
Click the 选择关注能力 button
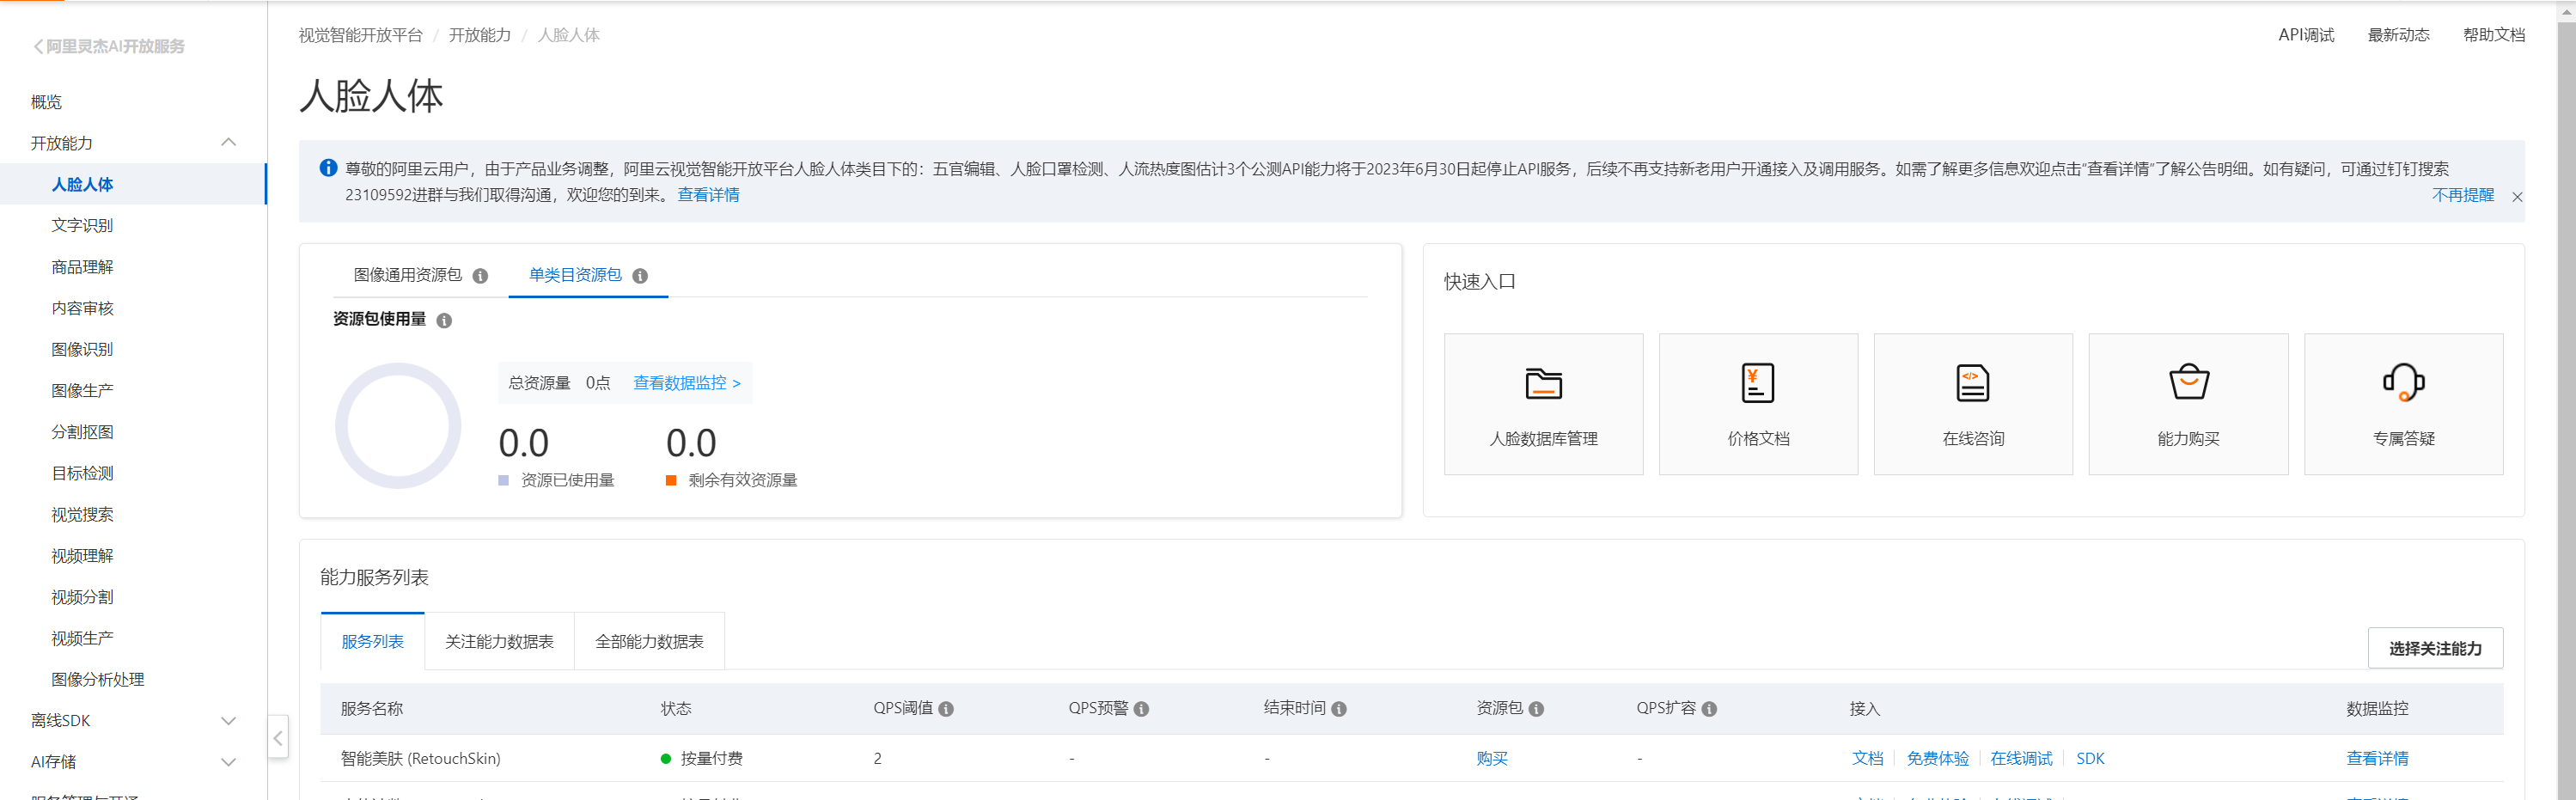tap(2435, 648)
